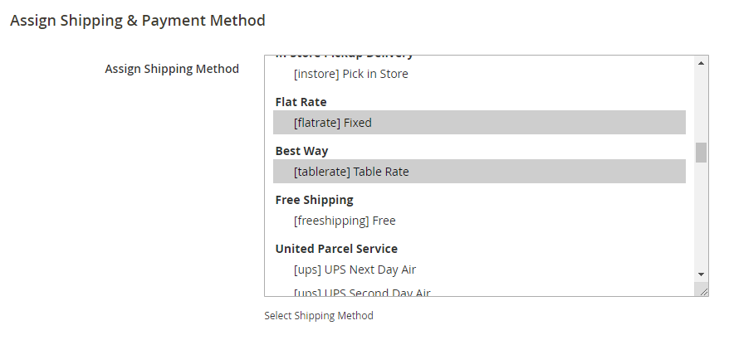
Task: Click the Assign Shipping Method field label
Action: 172,69
